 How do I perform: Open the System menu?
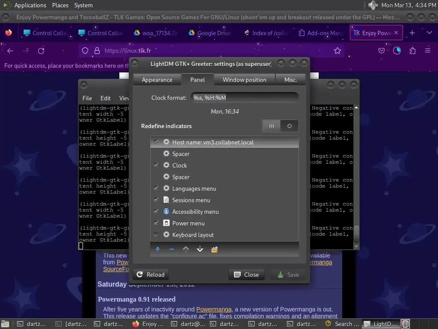pyautogui.click(x=83, y=5)
